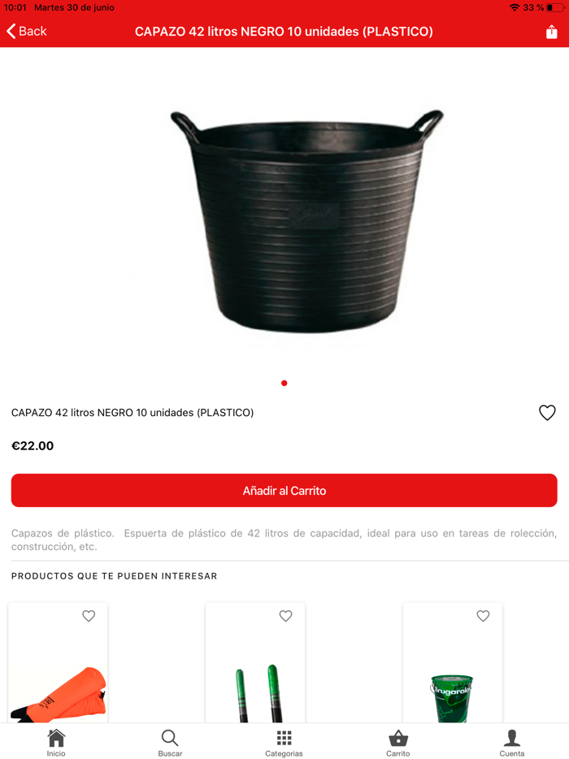Tap the share icon in the header
Screen dimensions: 569x759
(x=552, y=32)
